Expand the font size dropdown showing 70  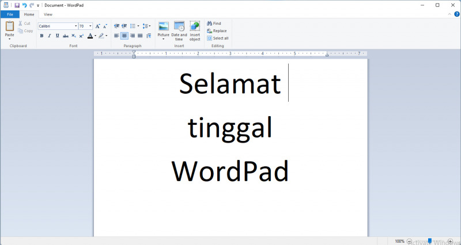point(90,26)
